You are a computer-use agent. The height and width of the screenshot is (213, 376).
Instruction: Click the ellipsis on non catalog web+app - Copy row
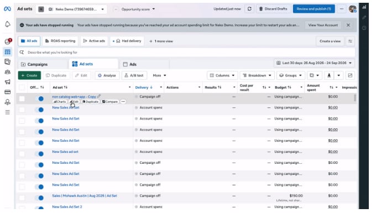tap(123, 102)
